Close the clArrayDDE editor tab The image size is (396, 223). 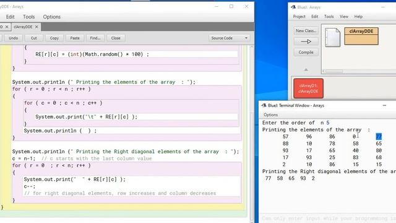pyautogui.click(x=37, y=27)
